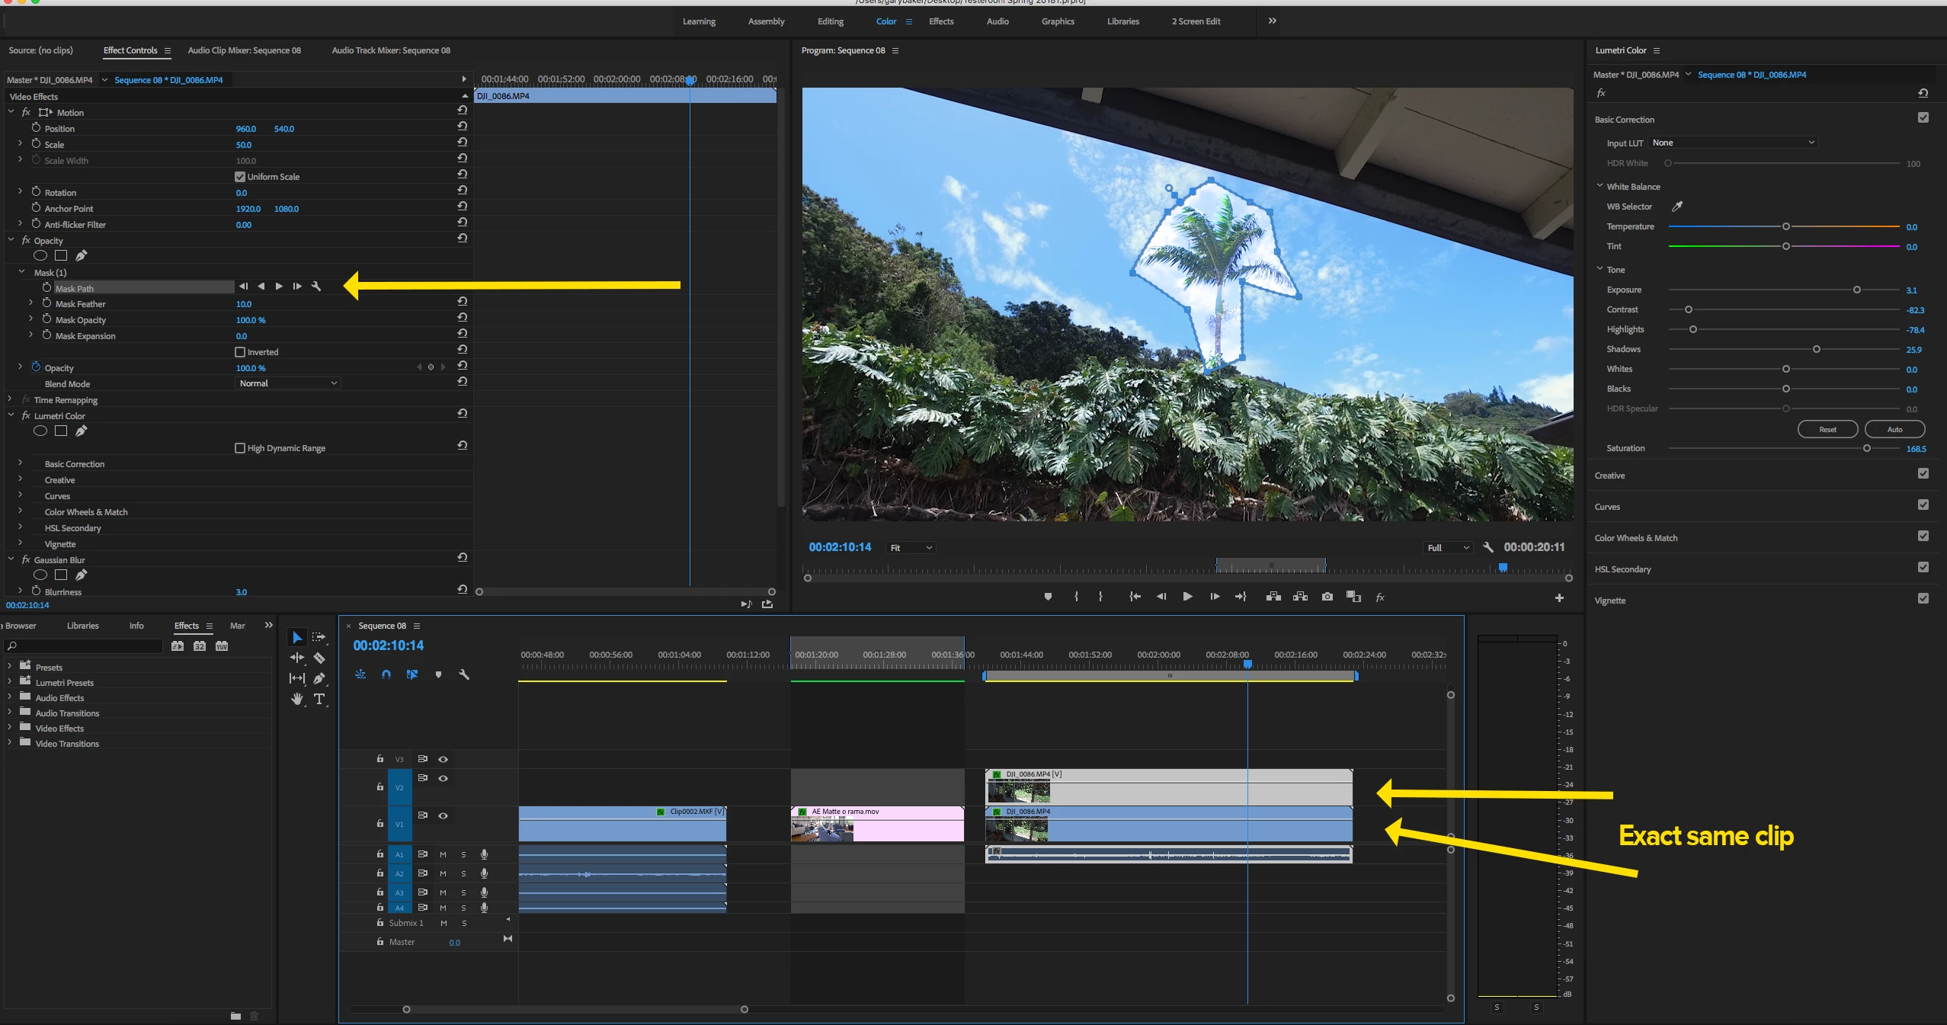Create a free draw bezier mask under Opacity

tap(82, 255)
